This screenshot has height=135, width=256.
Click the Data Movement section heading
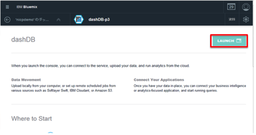tap(26, 80)
